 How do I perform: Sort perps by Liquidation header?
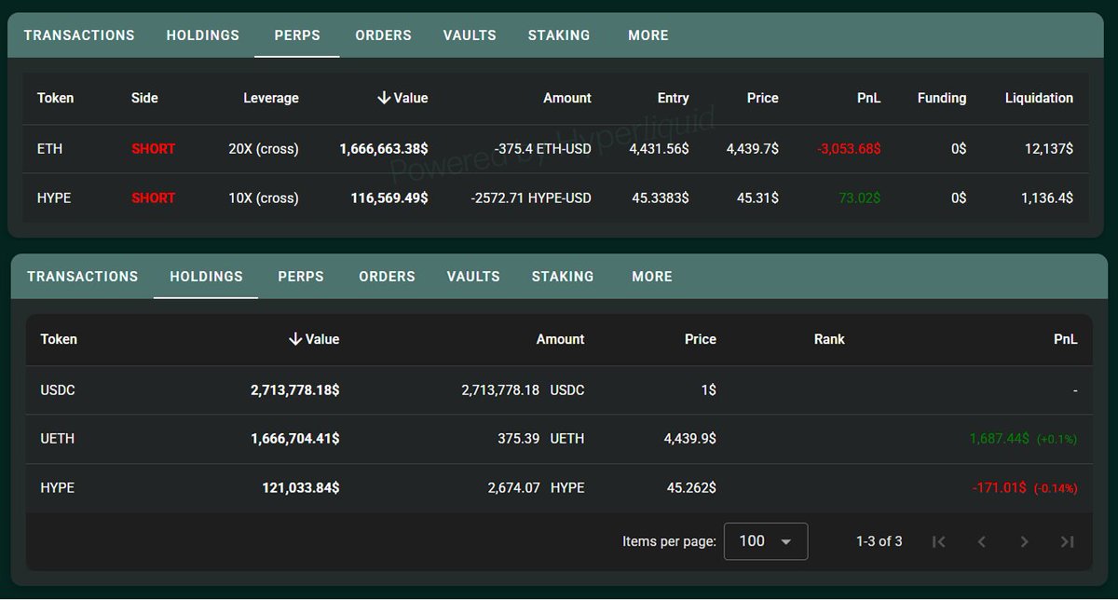pyautogui.click(x=1039, y=98)
